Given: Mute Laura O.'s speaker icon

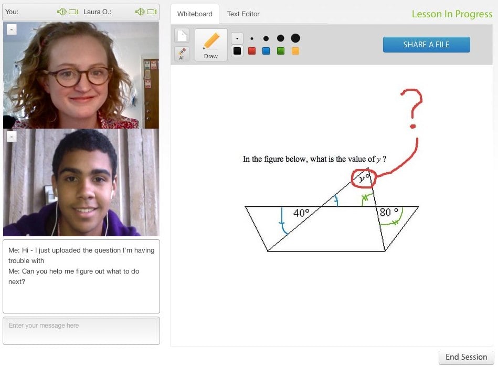Looking at the screenshot, I should (x=139, y=12).
